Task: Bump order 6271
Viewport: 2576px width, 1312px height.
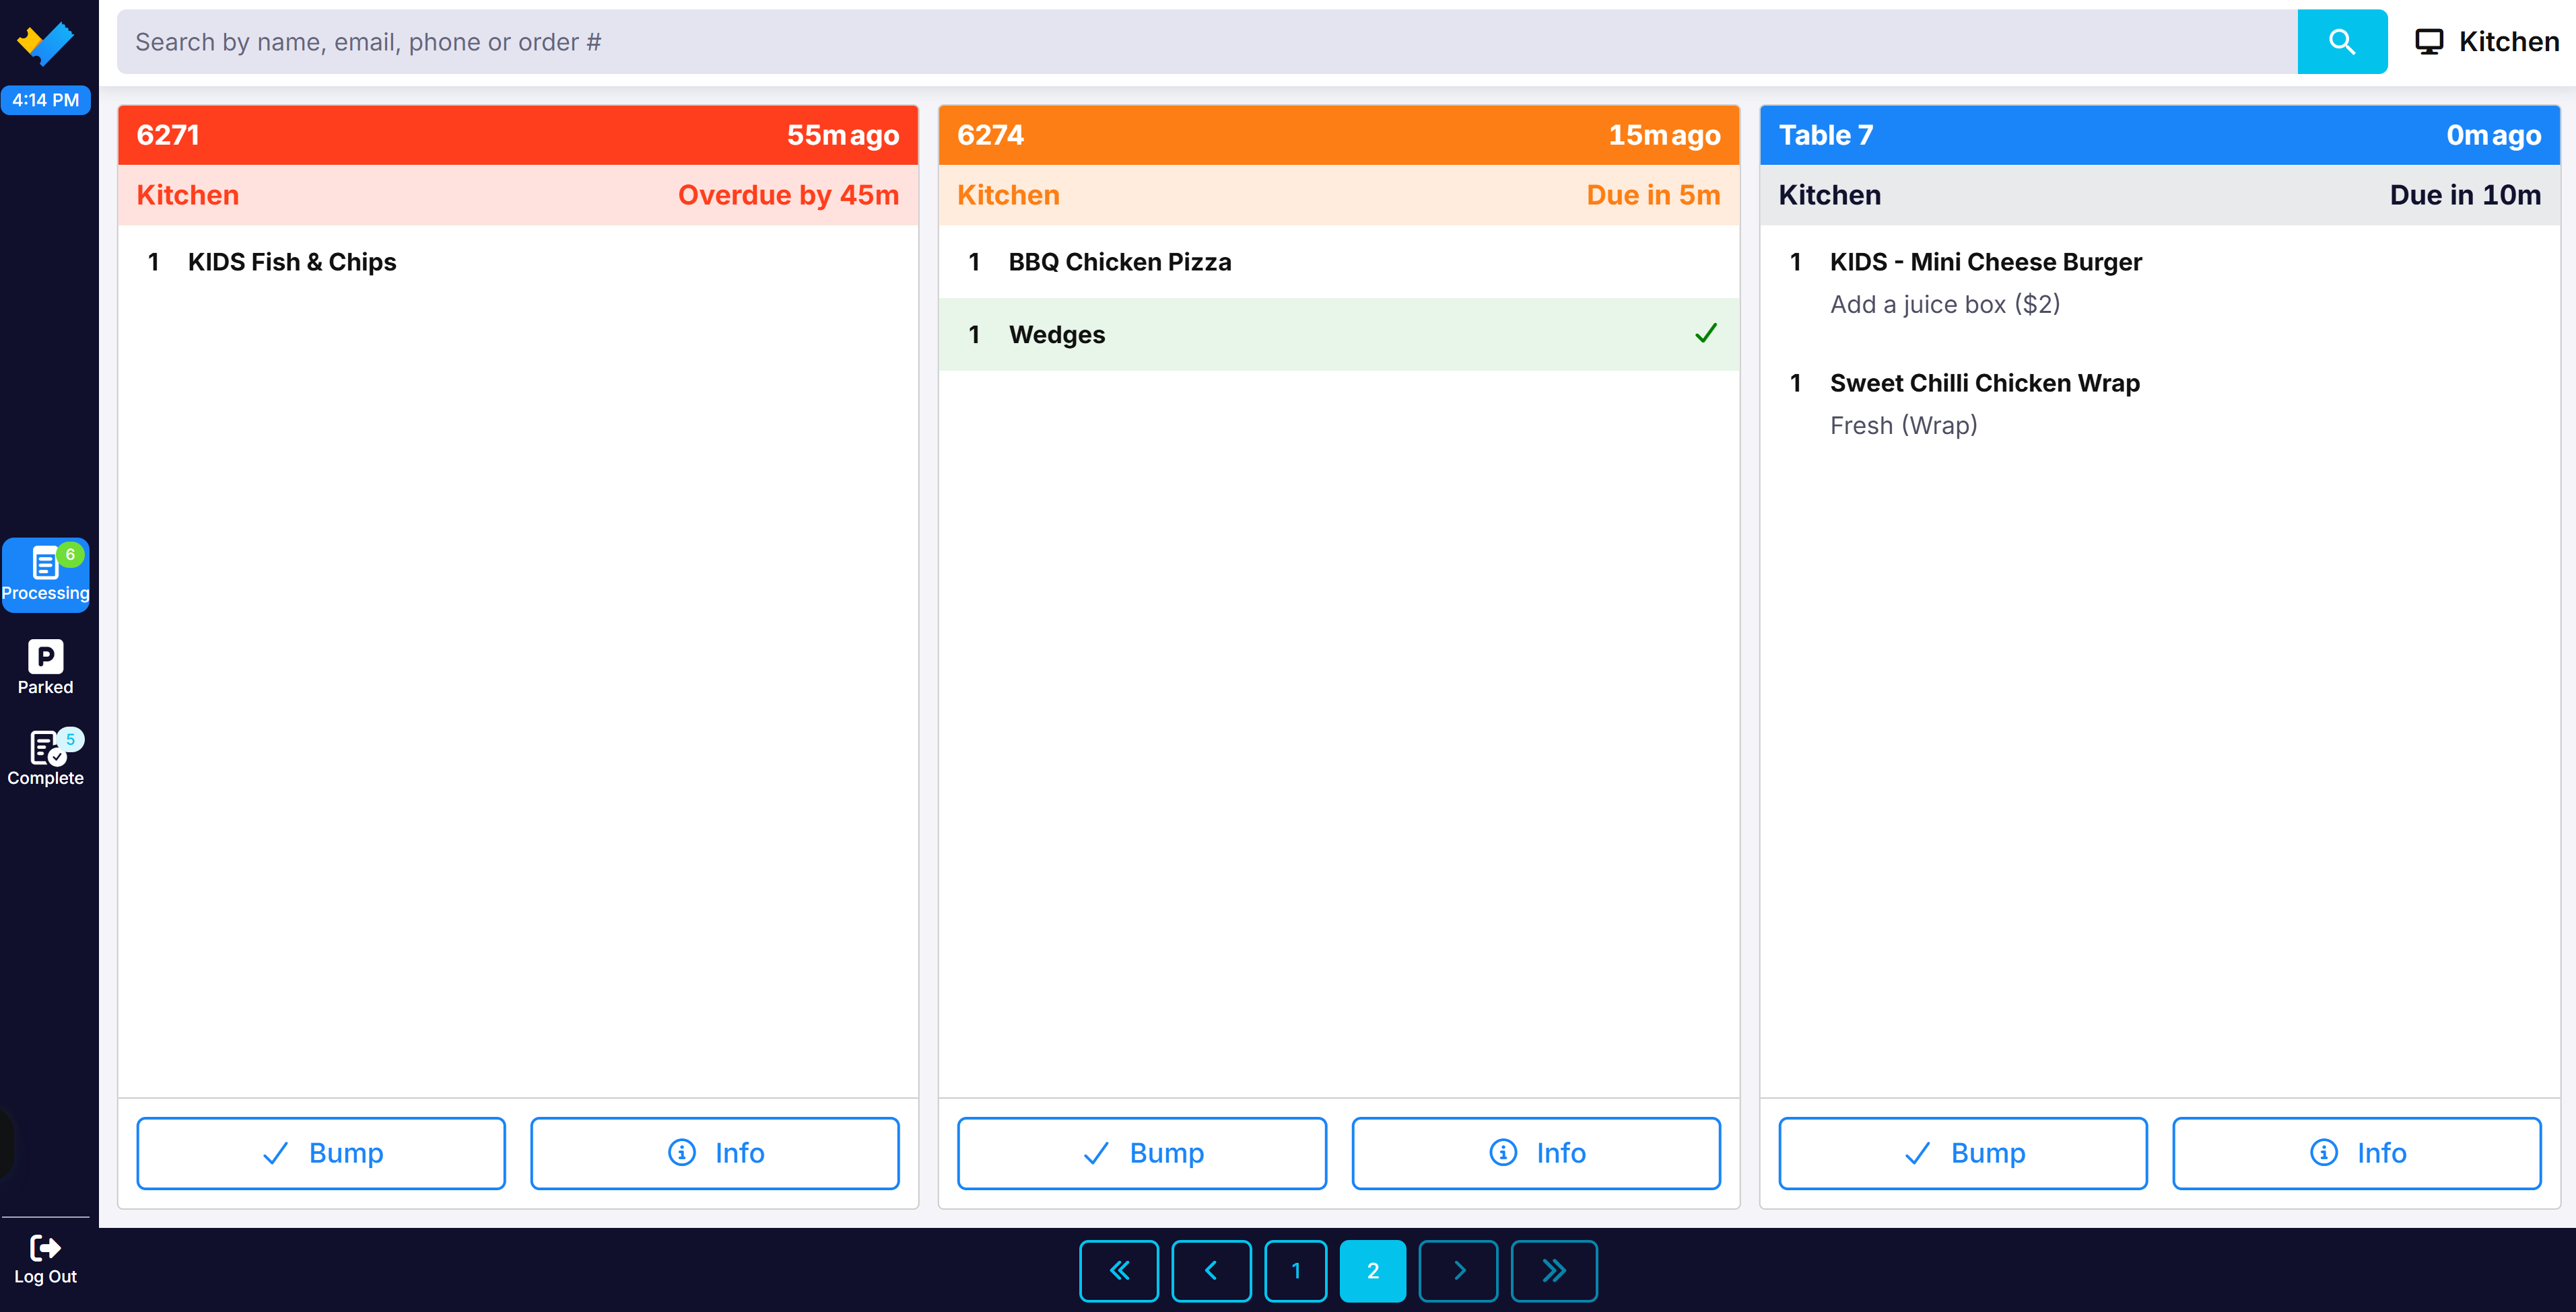Action: [x=321, y=1153]
